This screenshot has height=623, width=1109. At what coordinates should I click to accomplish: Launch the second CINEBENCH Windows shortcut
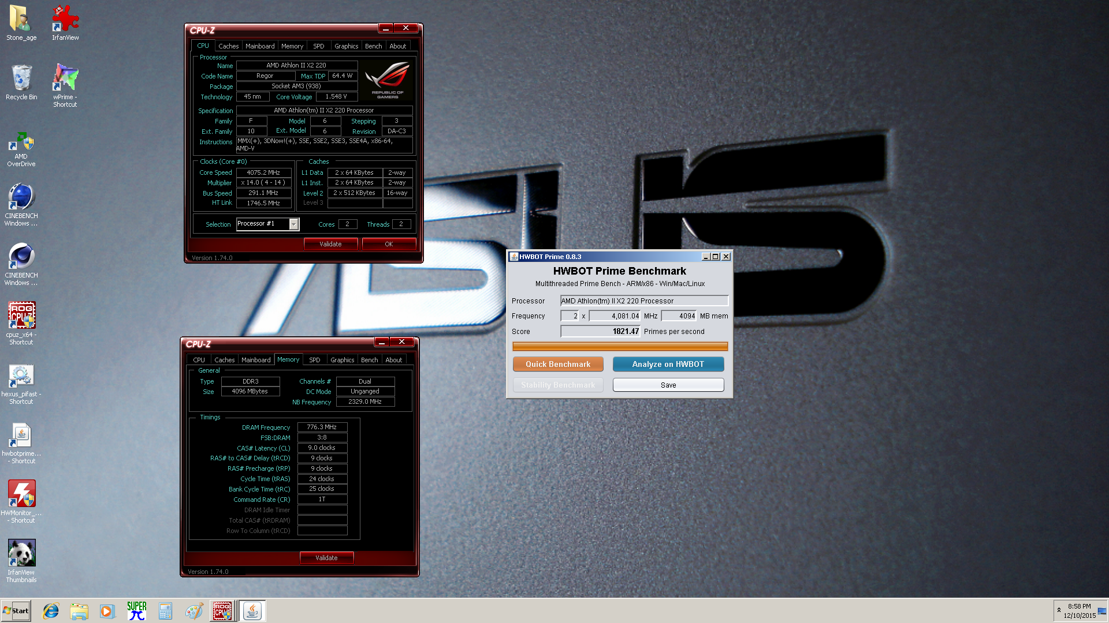pyautogui.click(x=21, y=264)
